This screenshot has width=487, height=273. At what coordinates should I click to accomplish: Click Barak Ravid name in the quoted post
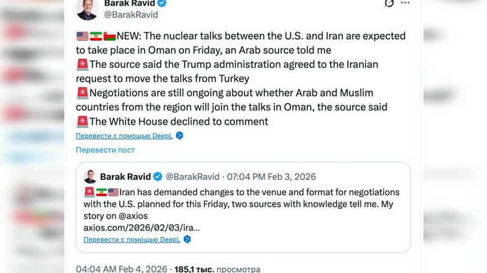(x=125, y=177)
